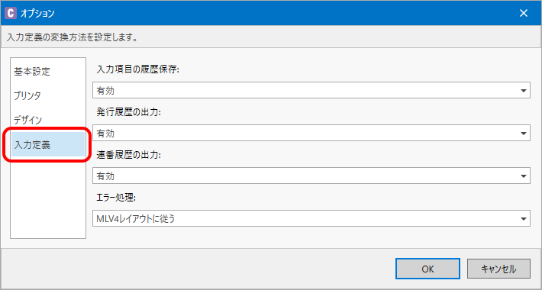Screen dimensions: 542x290
Task: Click the 有効 value under 連番履歴の出力
Action: pos(106,176)
